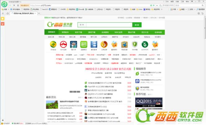The image size is (206, 125).
Task: Click the search magnifier in browser search box
Action: 203,5
